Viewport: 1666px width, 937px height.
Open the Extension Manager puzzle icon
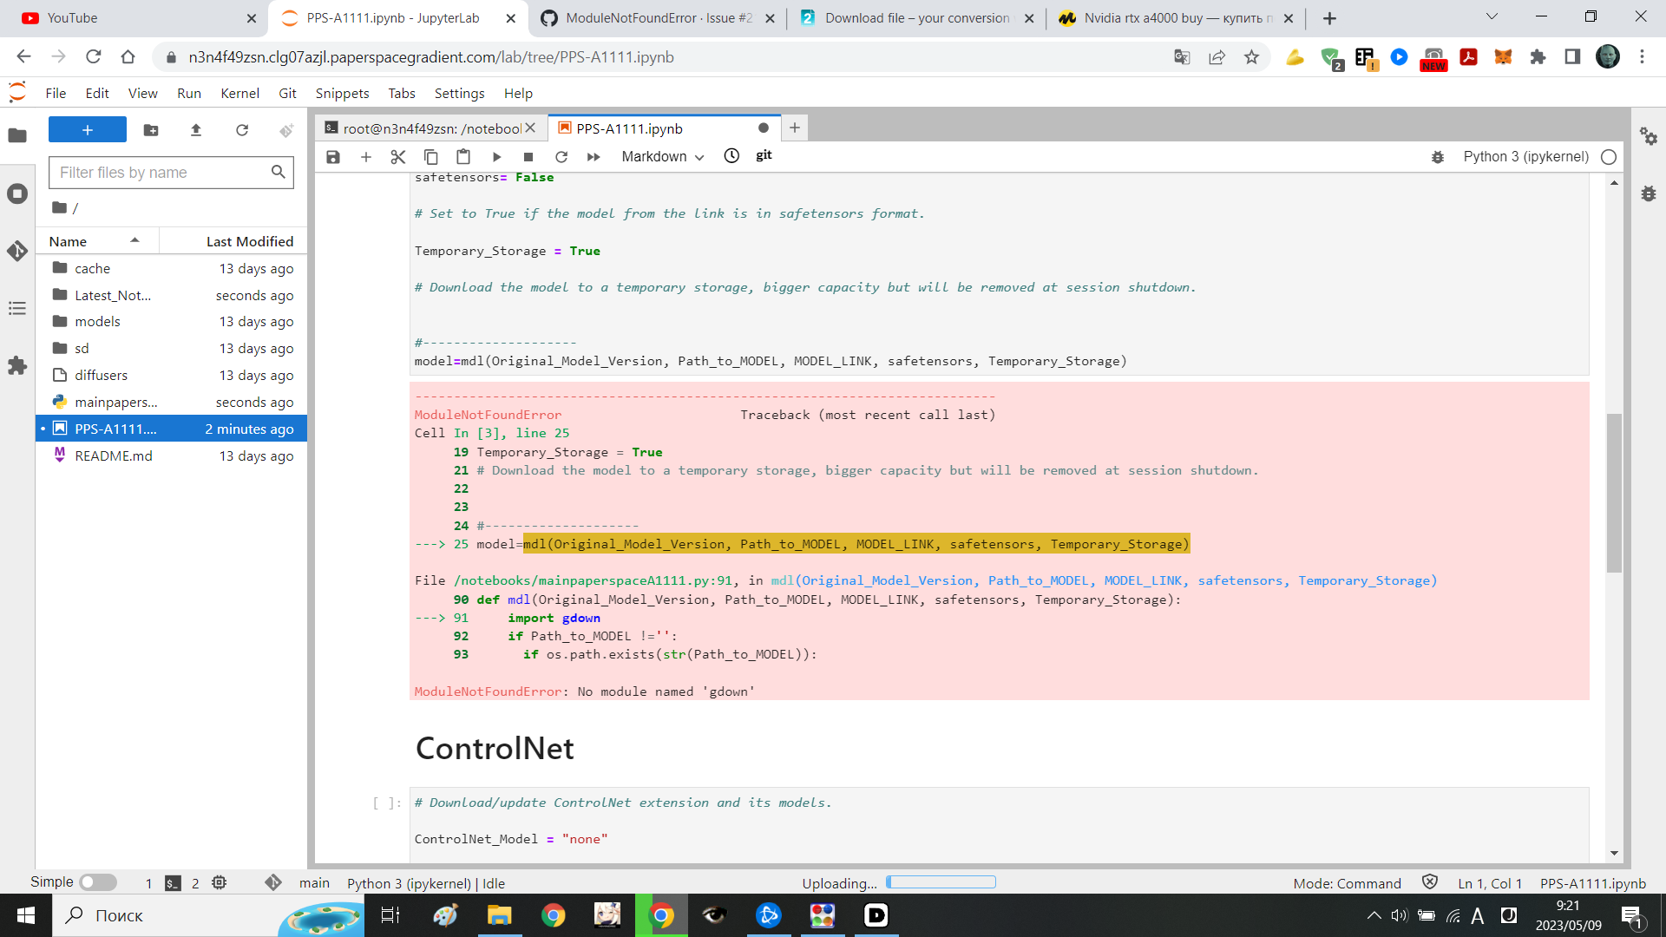(17, 365)
